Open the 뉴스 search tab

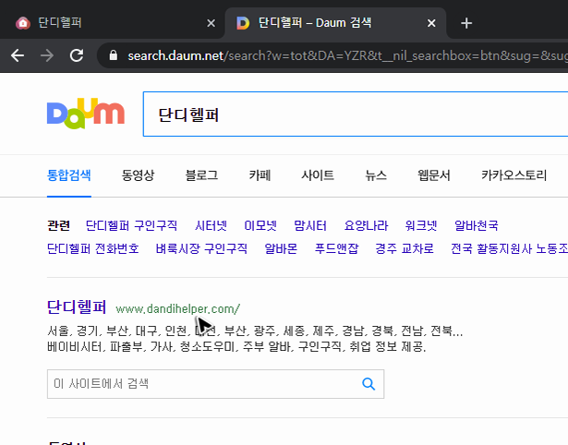[x=376, y=175]
